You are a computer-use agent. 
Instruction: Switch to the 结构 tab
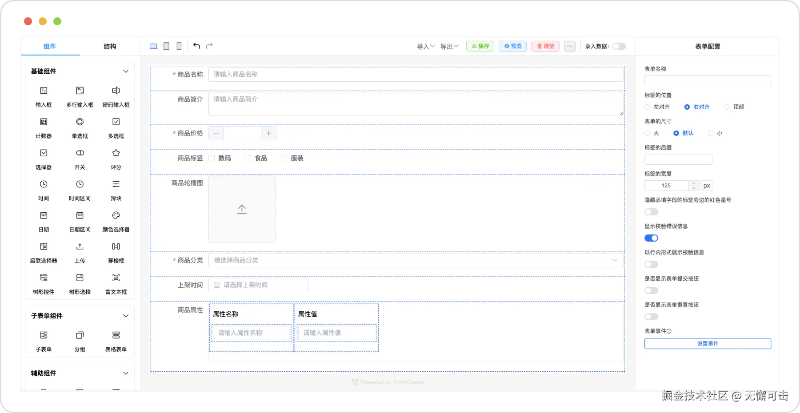pyautogui.click(x=109, y=46)
